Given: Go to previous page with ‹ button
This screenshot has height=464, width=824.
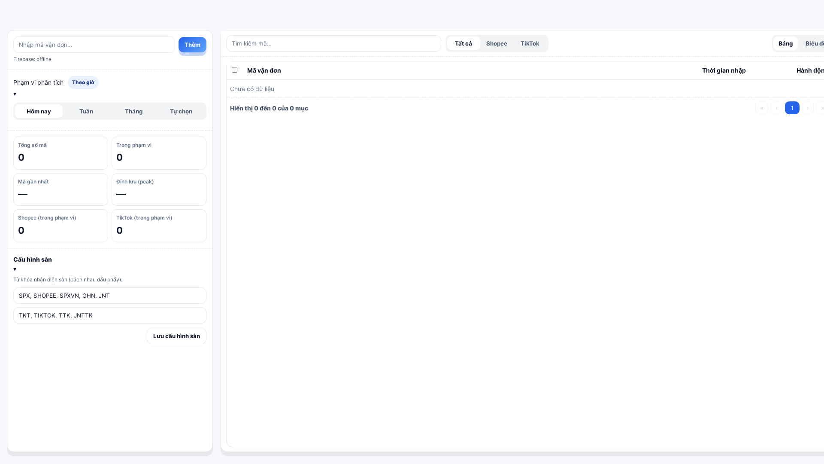Looking at the screenshot, I should pos(777,108).
